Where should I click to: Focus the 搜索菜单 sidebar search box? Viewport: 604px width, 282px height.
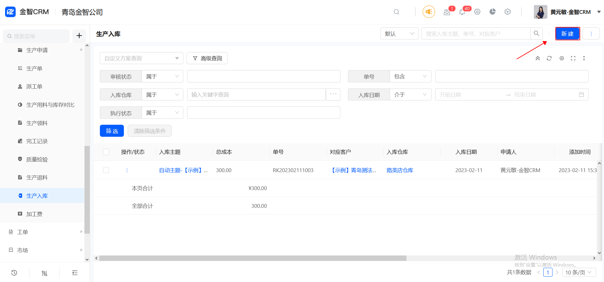(x=36, y=36)
